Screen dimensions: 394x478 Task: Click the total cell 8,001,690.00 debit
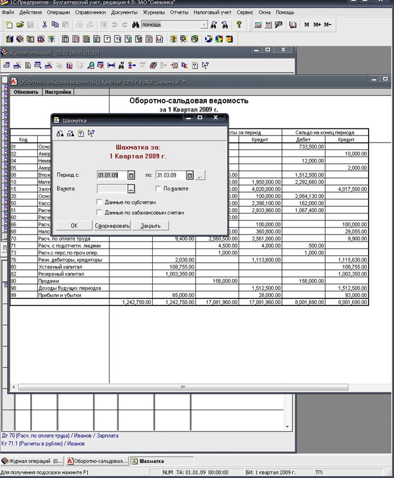(303, 302)
